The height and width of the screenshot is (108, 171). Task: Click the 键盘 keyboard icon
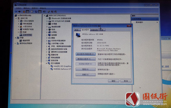point(50,38)
